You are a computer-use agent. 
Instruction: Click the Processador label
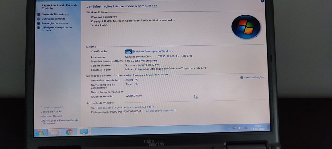tap(99, 57)
